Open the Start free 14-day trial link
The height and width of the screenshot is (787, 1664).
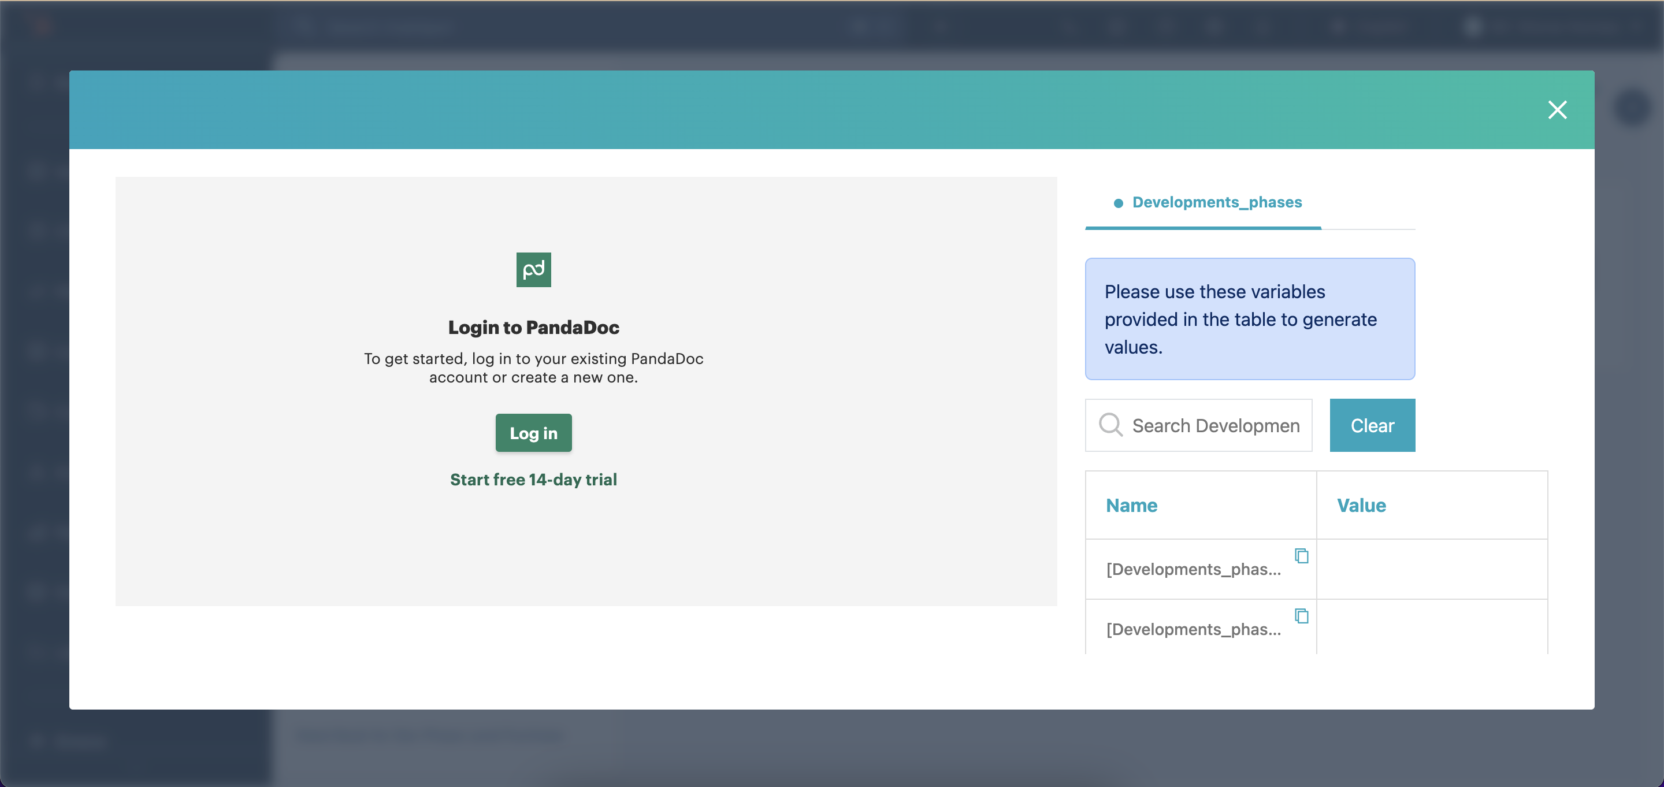click(x=533, y=480)
